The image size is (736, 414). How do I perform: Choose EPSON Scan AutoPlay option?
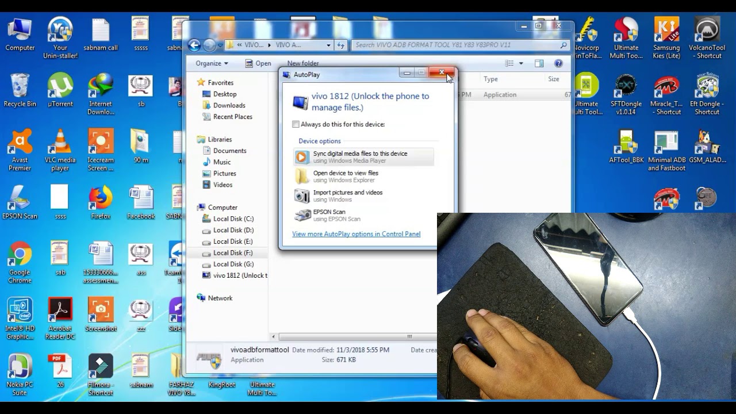(363, 215)
